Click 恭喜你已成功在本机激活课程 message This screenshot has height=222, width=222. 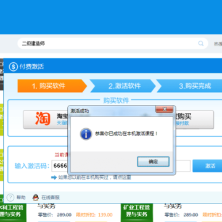tap(126, 134)
